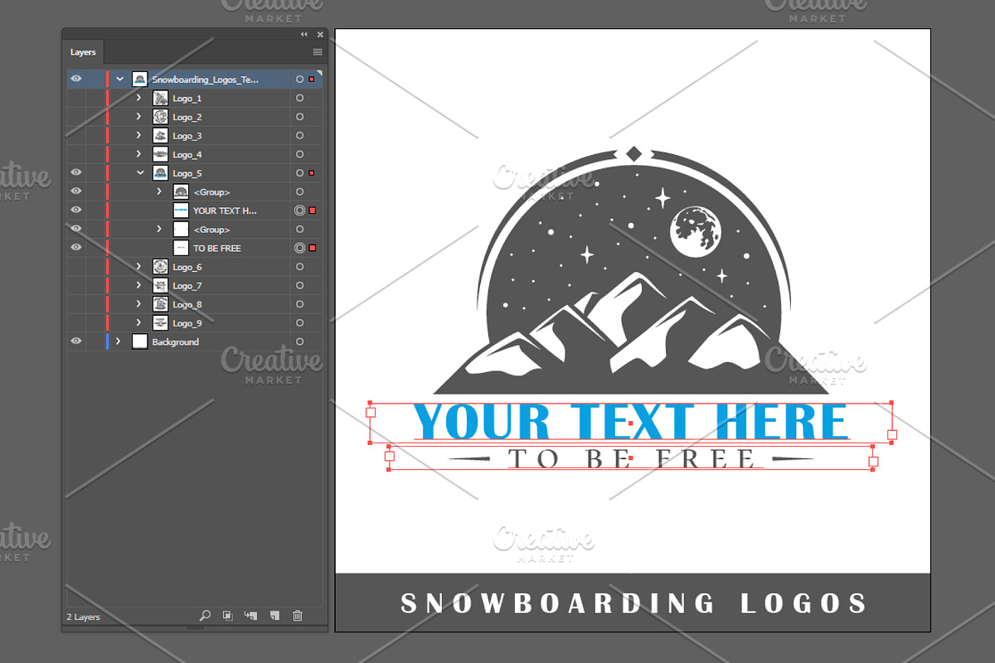Click the target circle for Logo_1
The width and height of the screenshot is (995, 663).
click(x=299, y=99)
